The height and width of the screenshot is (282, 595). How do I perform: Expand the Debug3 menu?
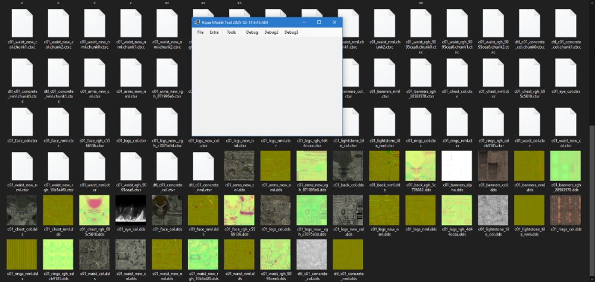tap(291, 32)
